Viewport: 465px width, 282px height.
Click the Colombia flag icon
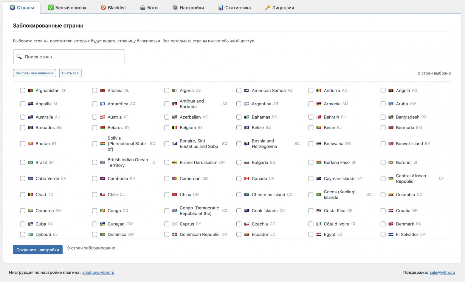click(x=391, y=195)
